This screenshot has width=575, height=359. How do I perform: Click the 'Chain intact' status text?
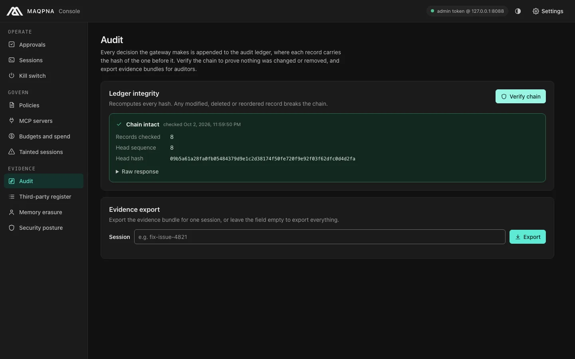tap(143, 124)
